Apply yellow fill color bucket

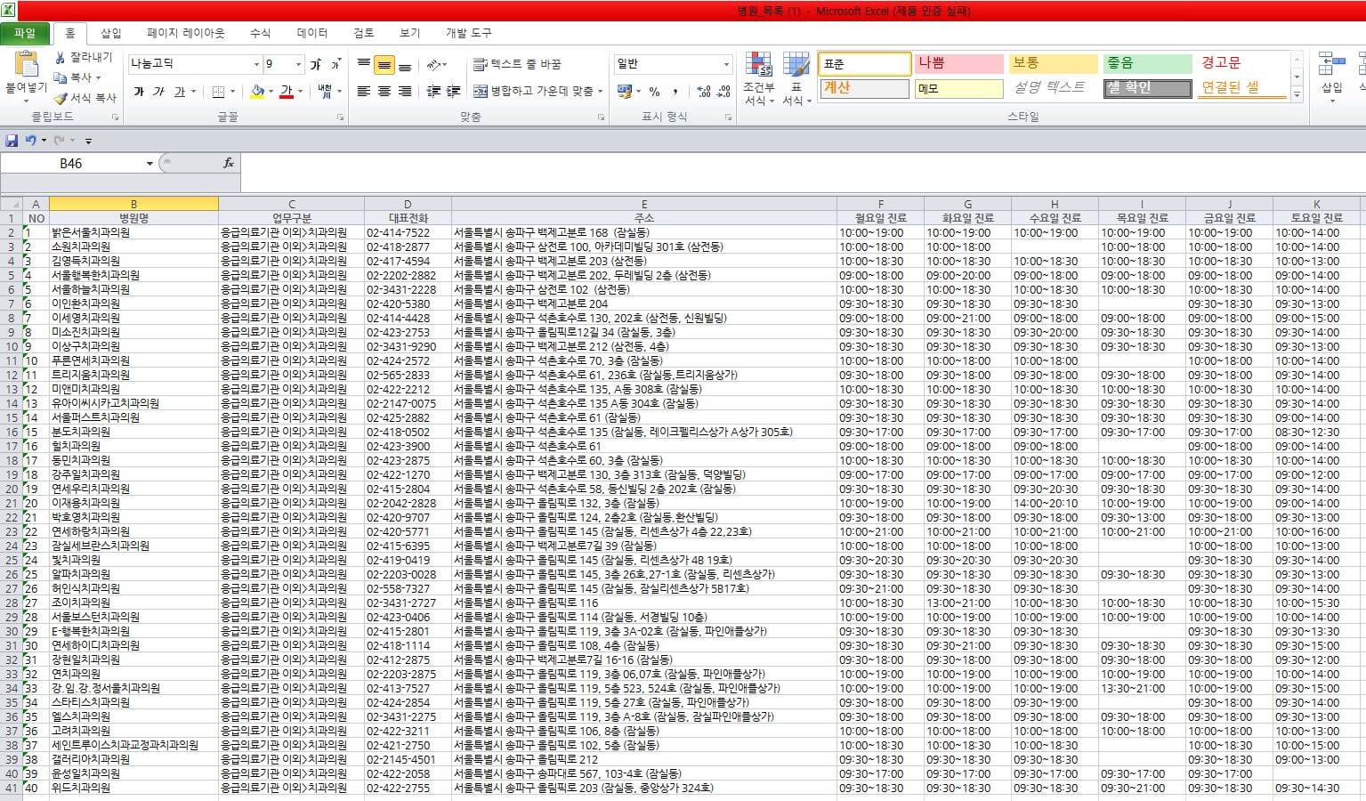coord(258,91)
